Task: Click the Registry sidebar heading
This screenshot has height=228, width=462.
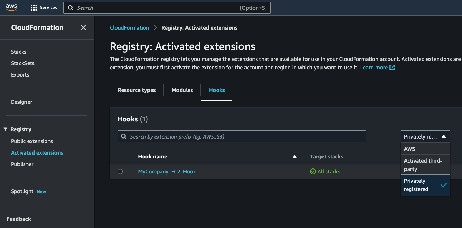Action: (21, 129)
